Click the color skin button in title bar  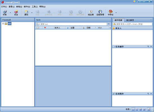click(134, 2)
